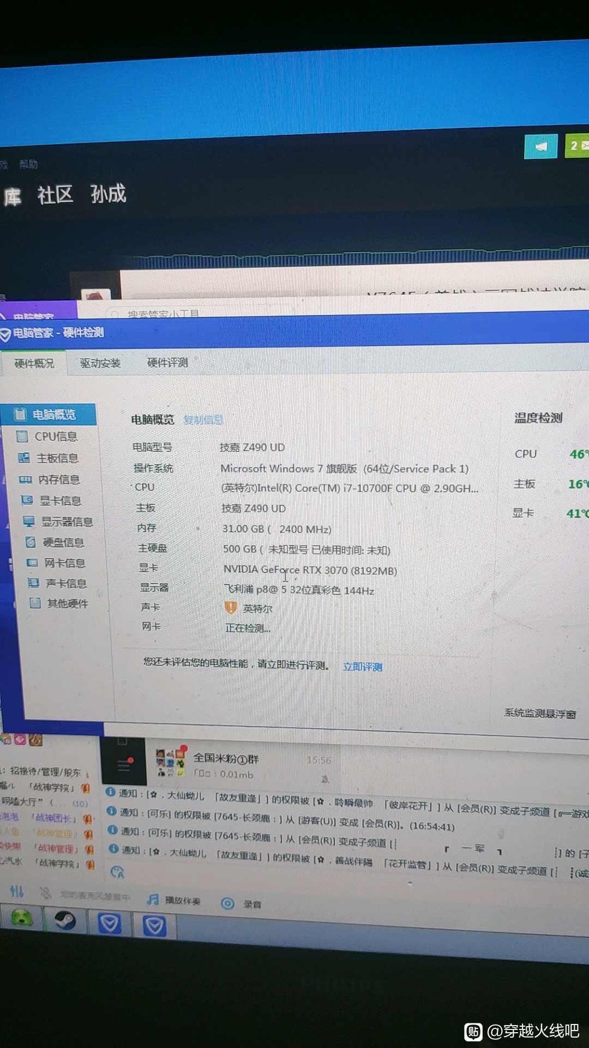Click the 硬盘信息 hard disk icon
The height and width of the screenshot is (1048, 589).
tap(31, 542)
